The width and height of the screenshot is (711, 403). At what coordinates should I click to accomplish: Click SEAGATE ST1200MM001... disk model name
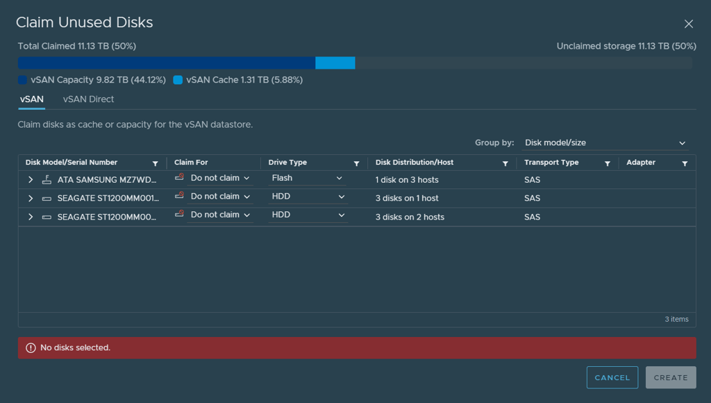pyautogui.click(x=108, y=198)
